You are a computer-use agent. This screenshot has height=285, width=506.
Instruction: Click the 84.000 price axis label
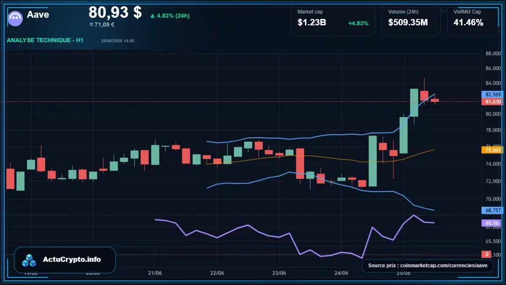[x=493, y=83]
